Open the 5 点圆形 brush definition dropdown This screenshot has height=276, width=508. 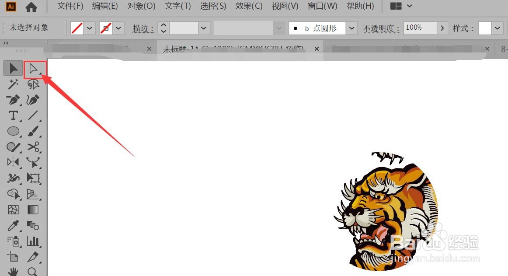[x=351, y=28]
